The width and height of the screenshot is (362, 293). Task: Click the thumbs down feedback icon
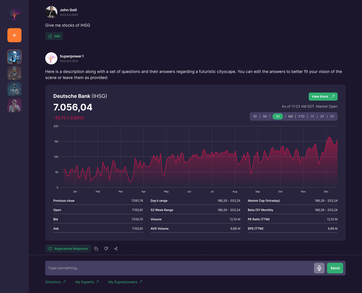click(x=106, y=249)
